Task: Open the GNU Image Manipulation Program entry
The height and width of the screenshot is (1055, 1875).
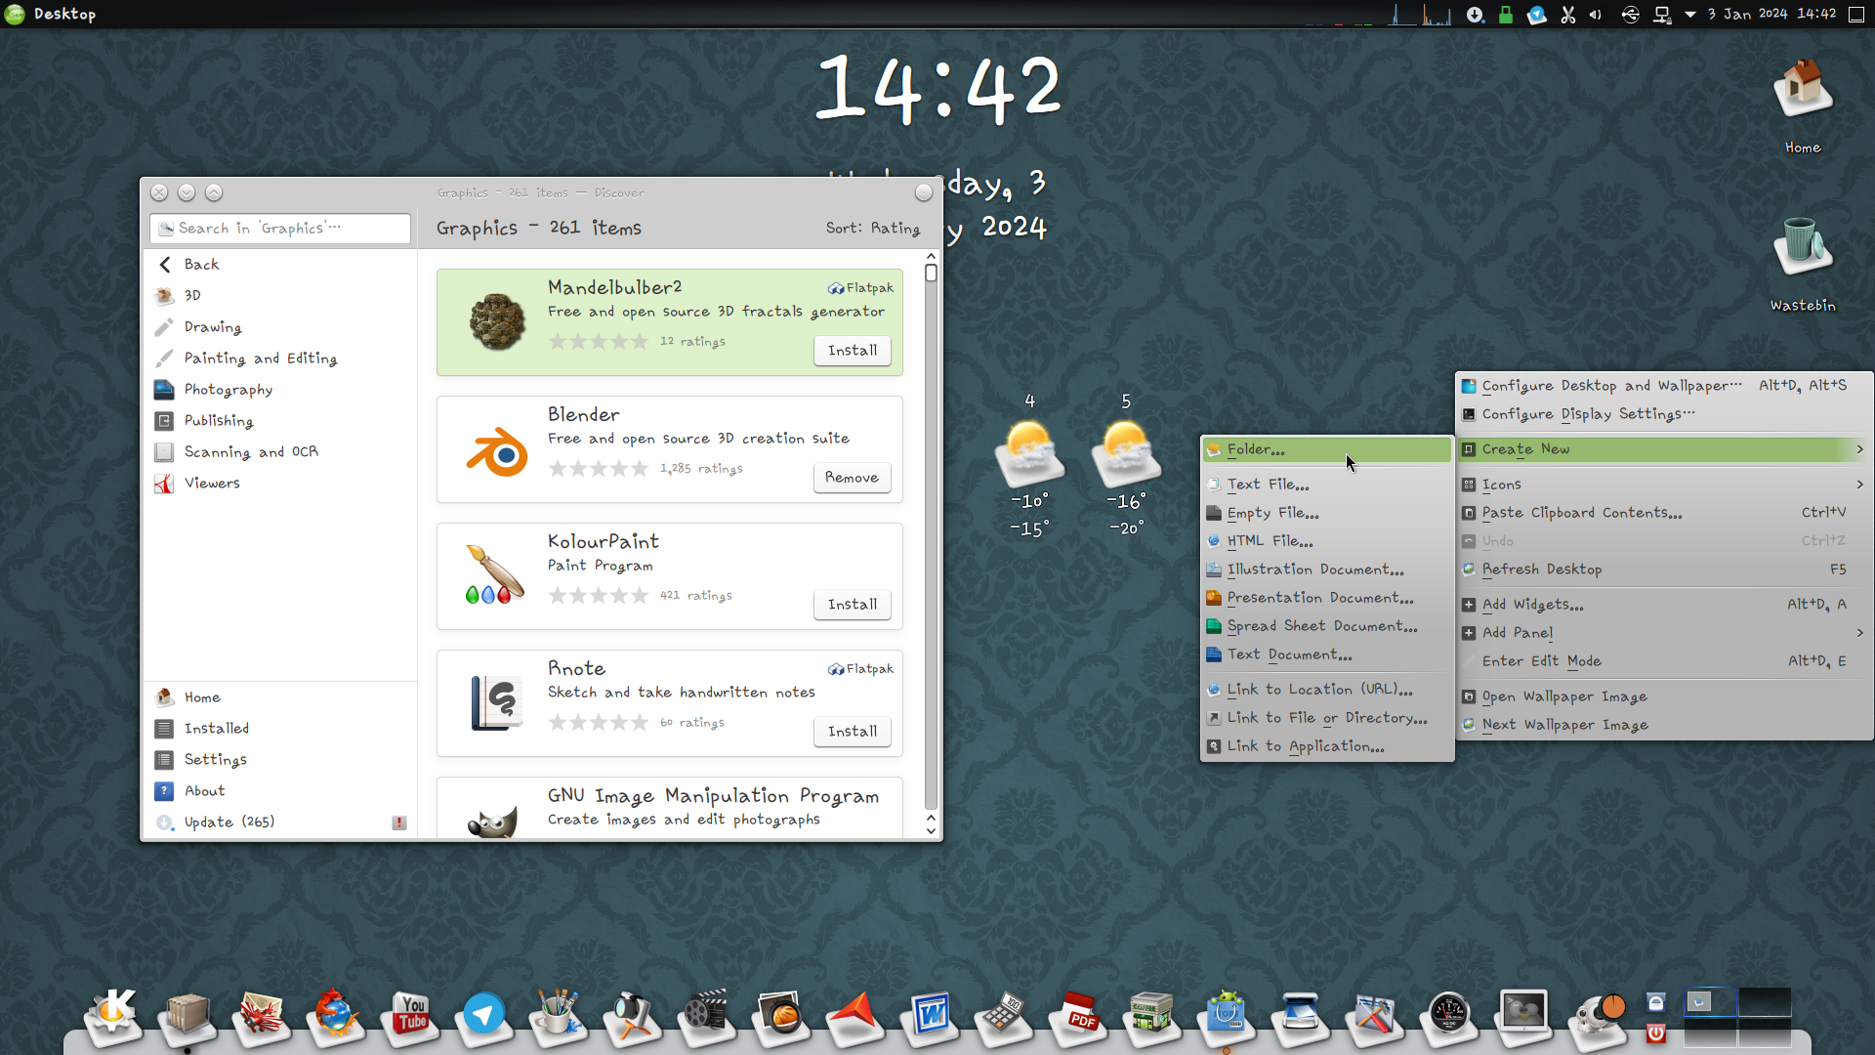Action: point(670,809)
